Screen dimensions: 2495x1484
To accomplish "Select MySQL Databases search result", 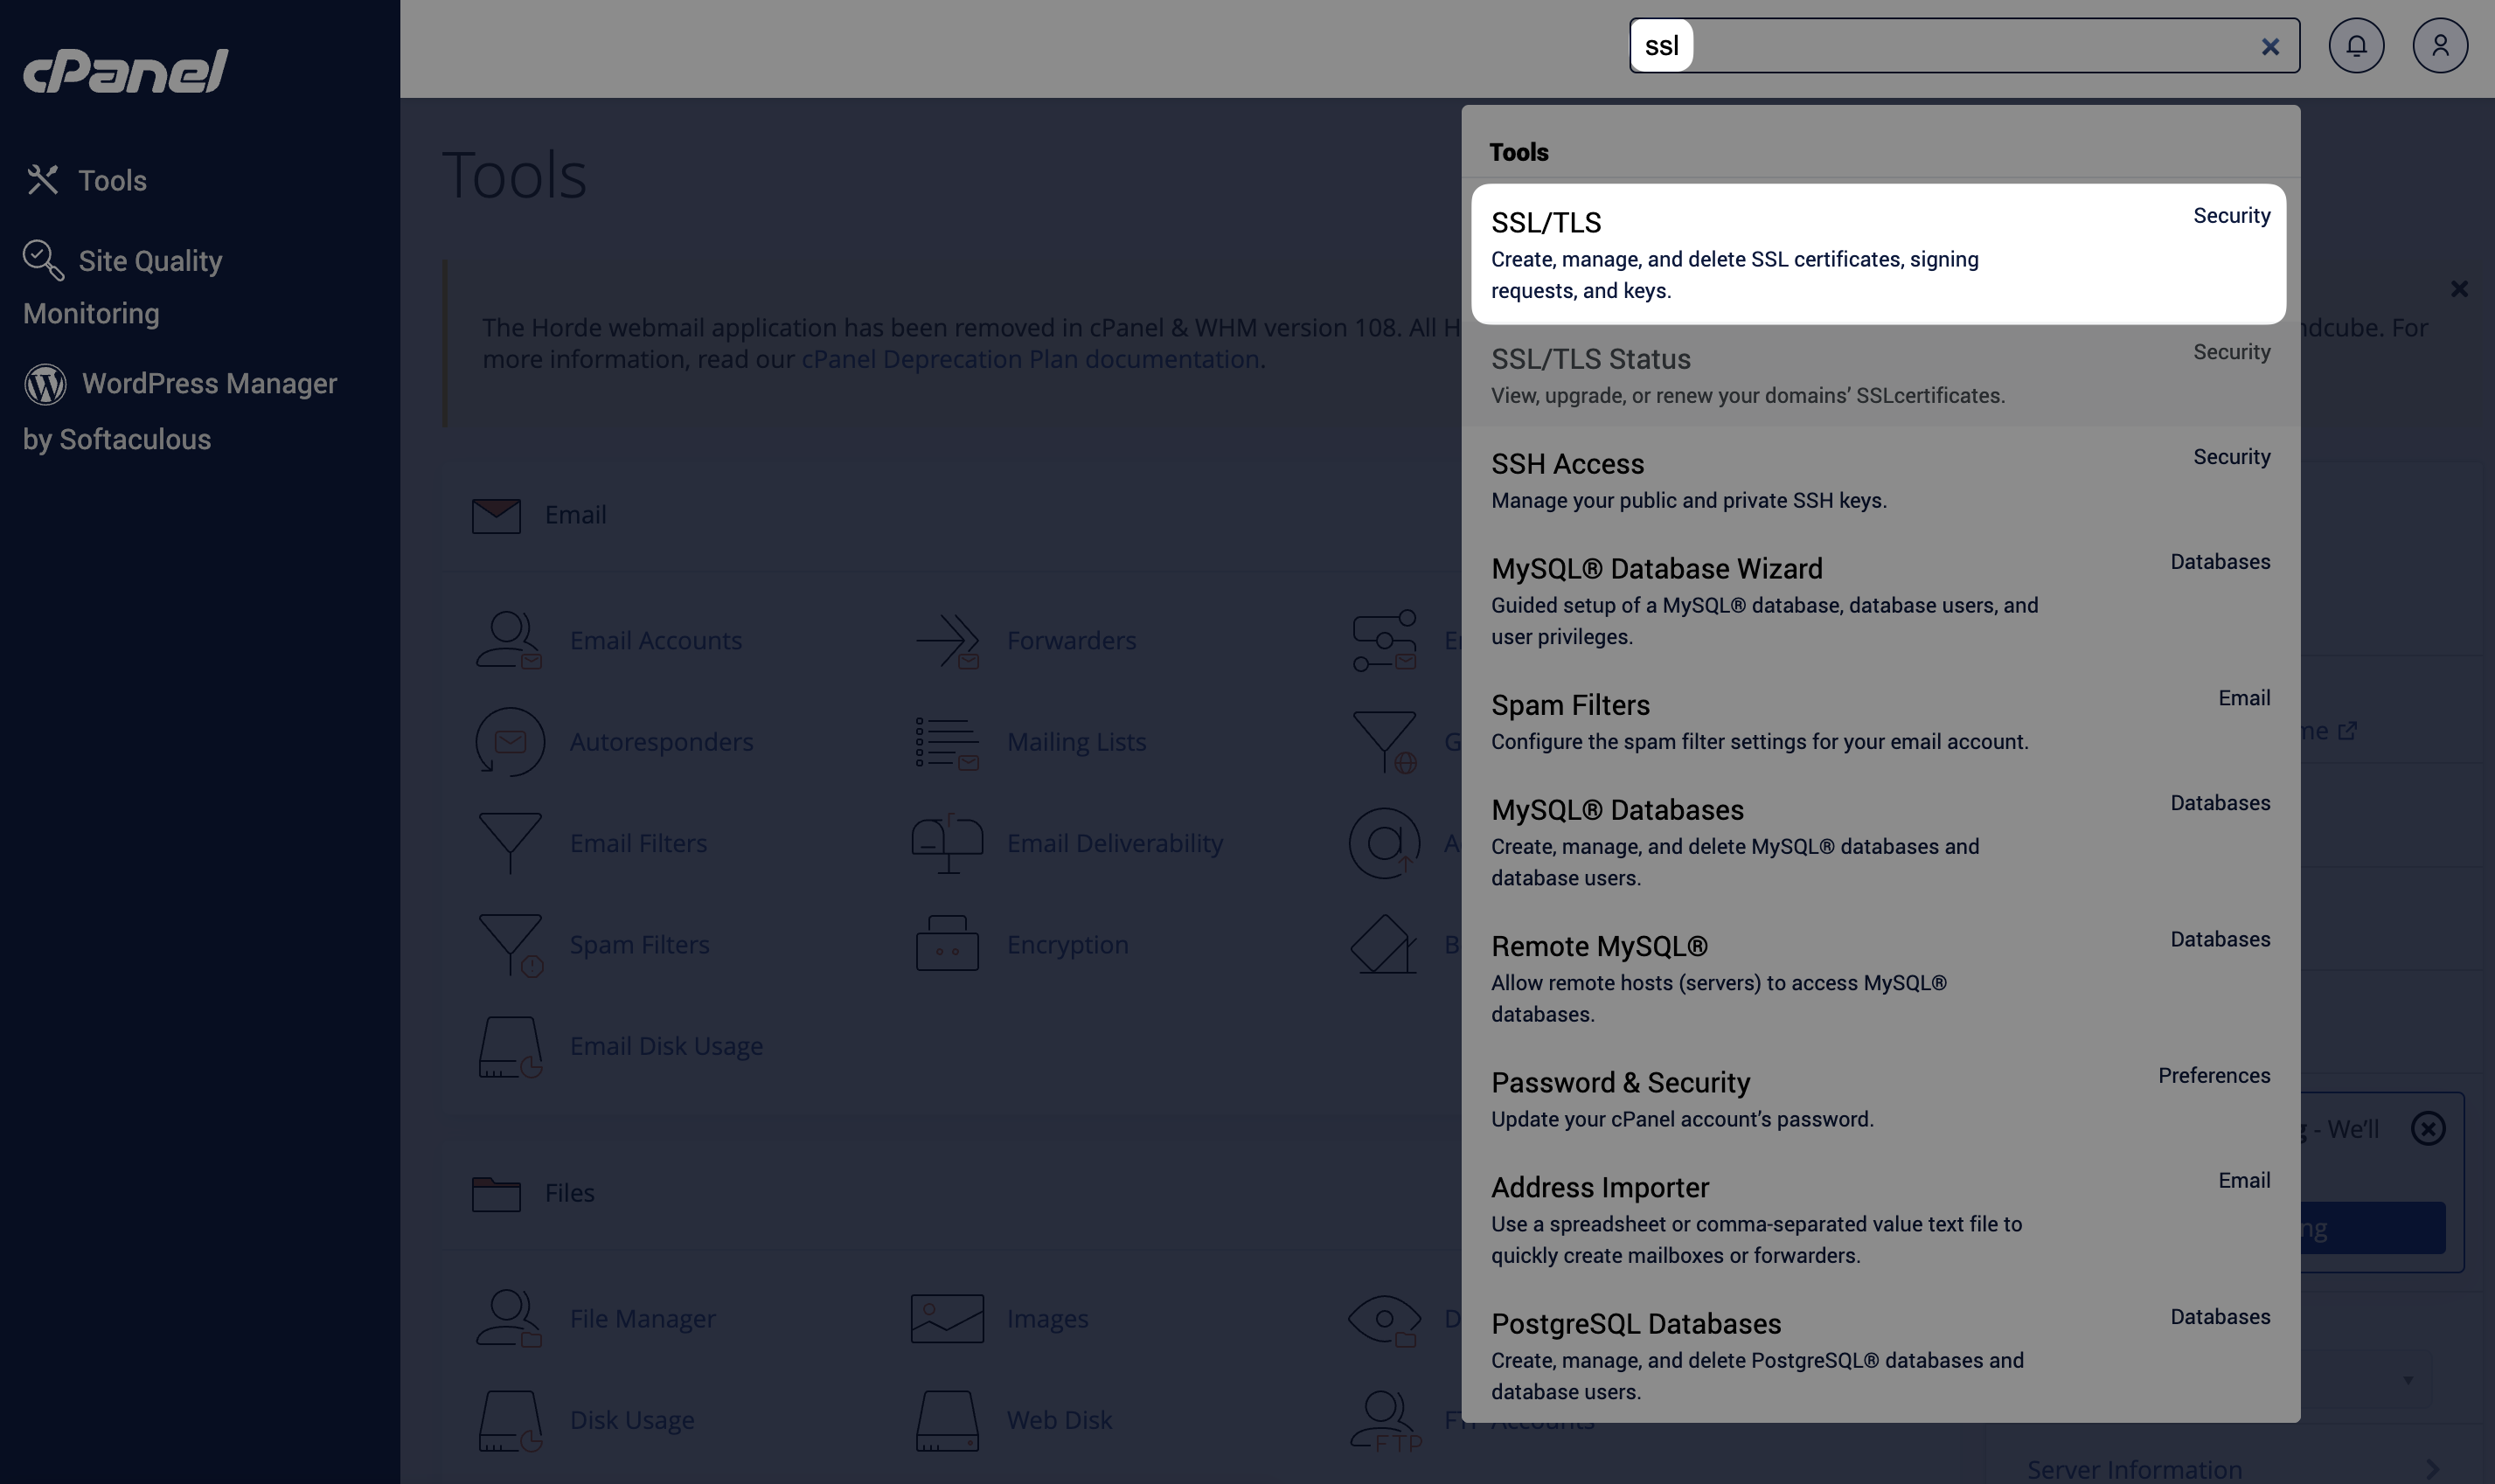I will [x=1880, y=842].
